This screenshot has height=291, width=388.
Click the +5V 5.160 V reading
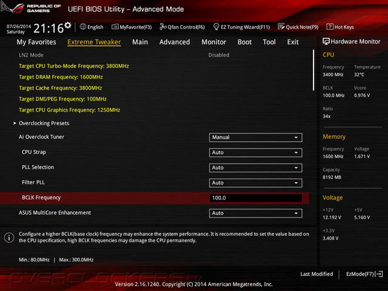362,217
